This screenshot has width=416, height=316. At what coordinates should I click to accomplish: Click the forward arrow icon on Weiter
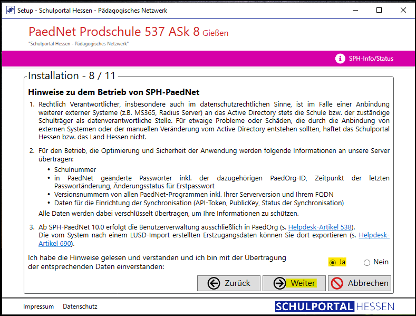point(279,283)
